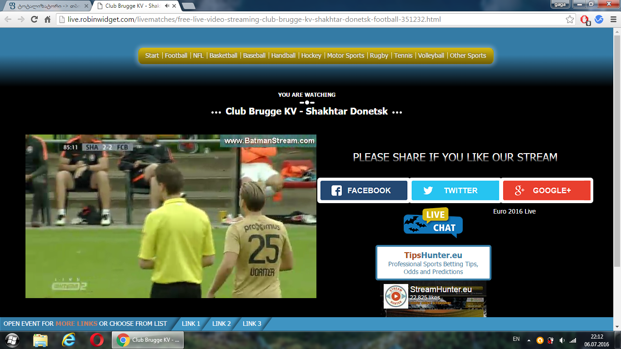
Task: Open the network signal tray icon
Action: click(x=573, y=340)
